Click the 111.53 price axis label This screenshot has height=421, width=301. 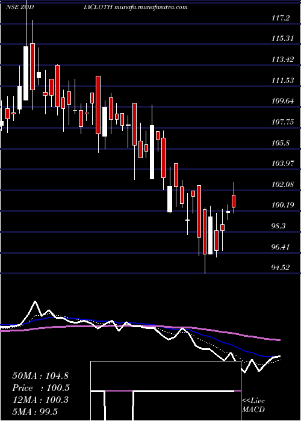coord(282,81)
